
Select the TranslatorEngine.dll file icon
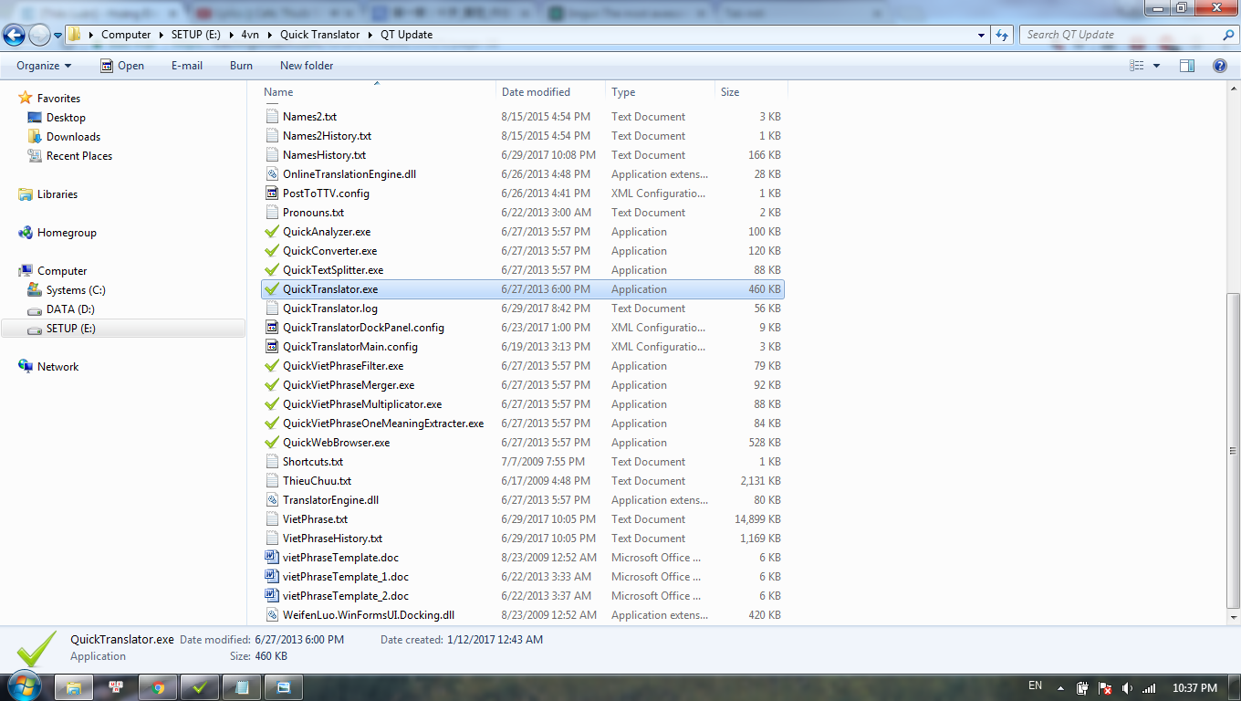pos(271,500)
